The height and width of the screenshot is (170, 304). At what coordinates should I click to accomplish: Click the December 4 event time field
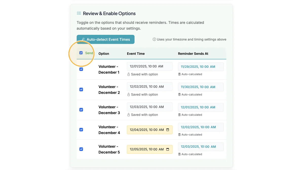pyautogui.click(x=150, y=130)
